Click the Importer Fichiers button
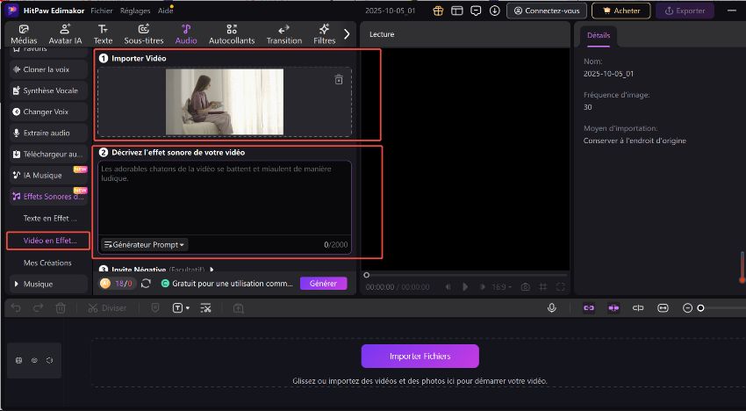 pos(420,356)
